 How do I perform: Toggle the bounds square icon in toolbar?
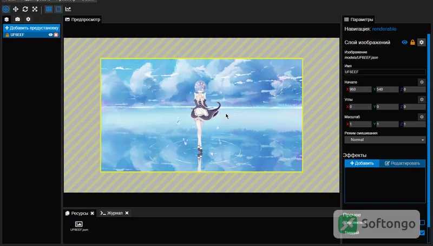58,9
